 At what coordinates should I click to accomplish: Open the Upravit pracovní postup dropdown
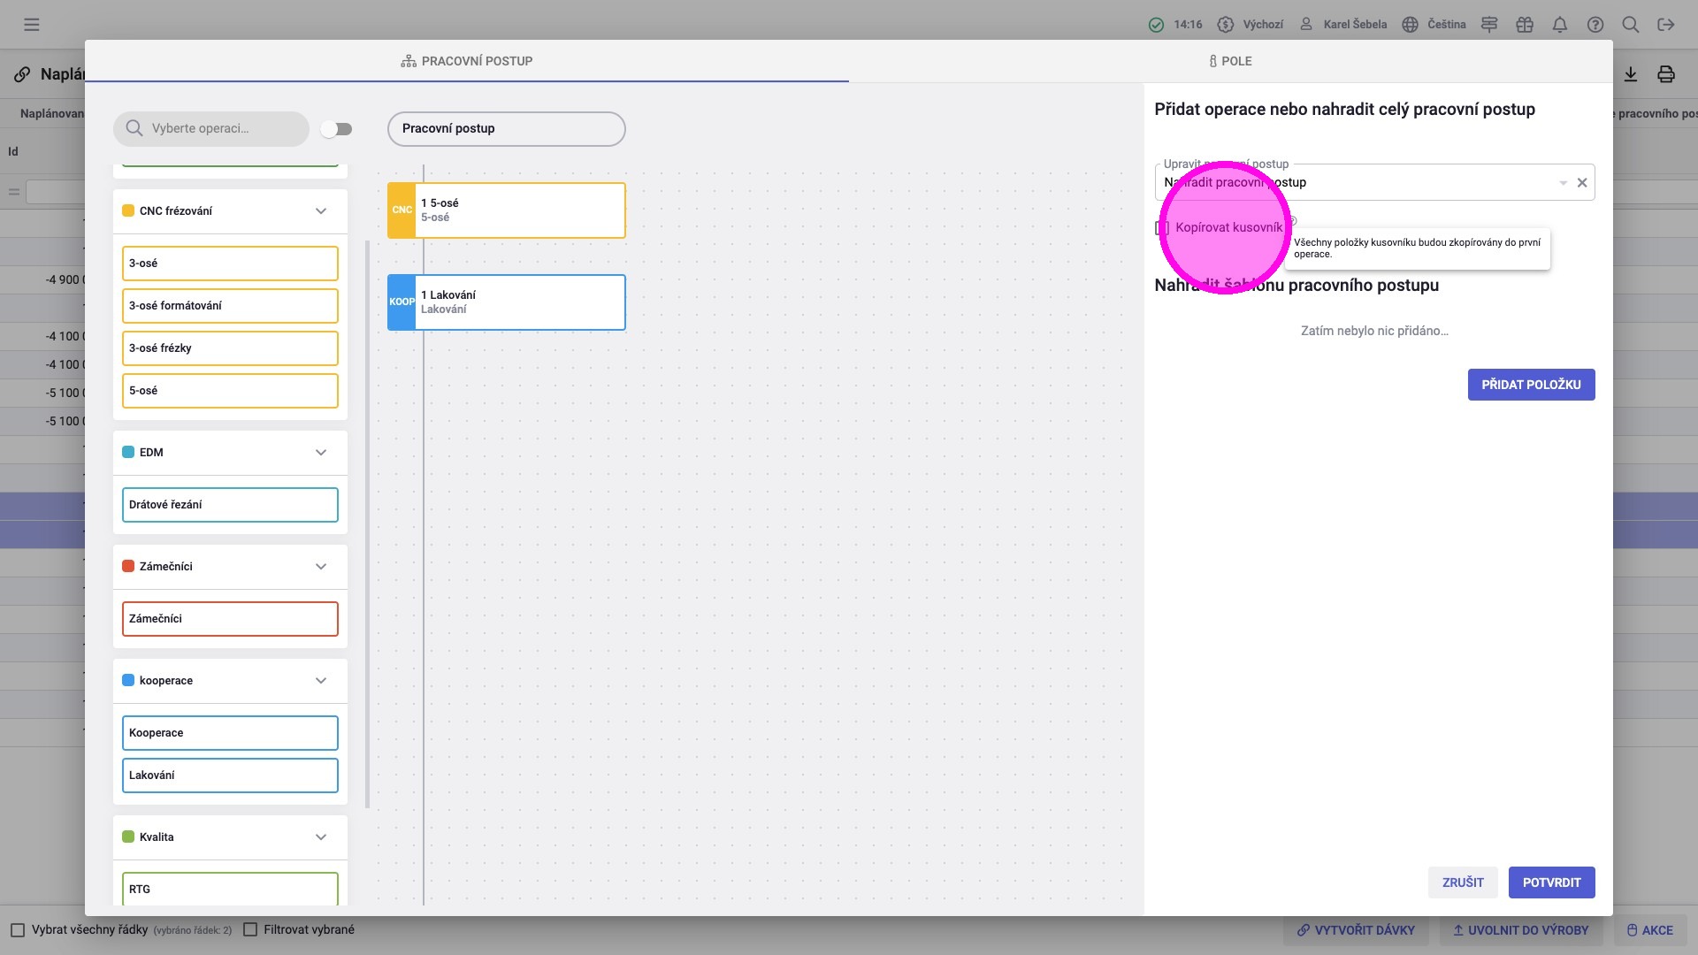pyautogui.click(x=1563, y=183)
